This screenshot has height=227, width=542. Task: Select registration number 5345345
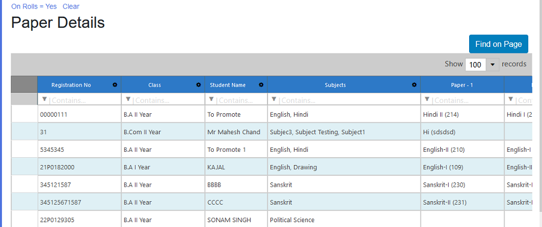click(79, 149)
